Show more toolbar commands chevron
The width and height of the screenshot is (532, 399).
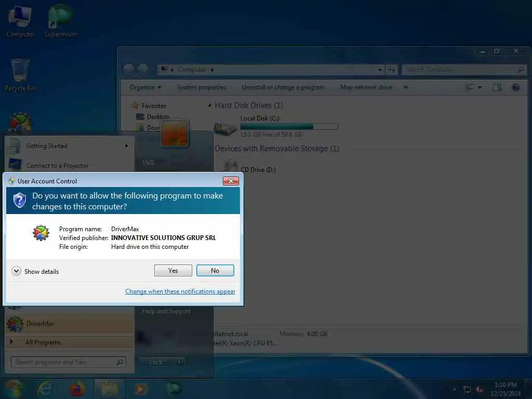click(x=405, y=87)
